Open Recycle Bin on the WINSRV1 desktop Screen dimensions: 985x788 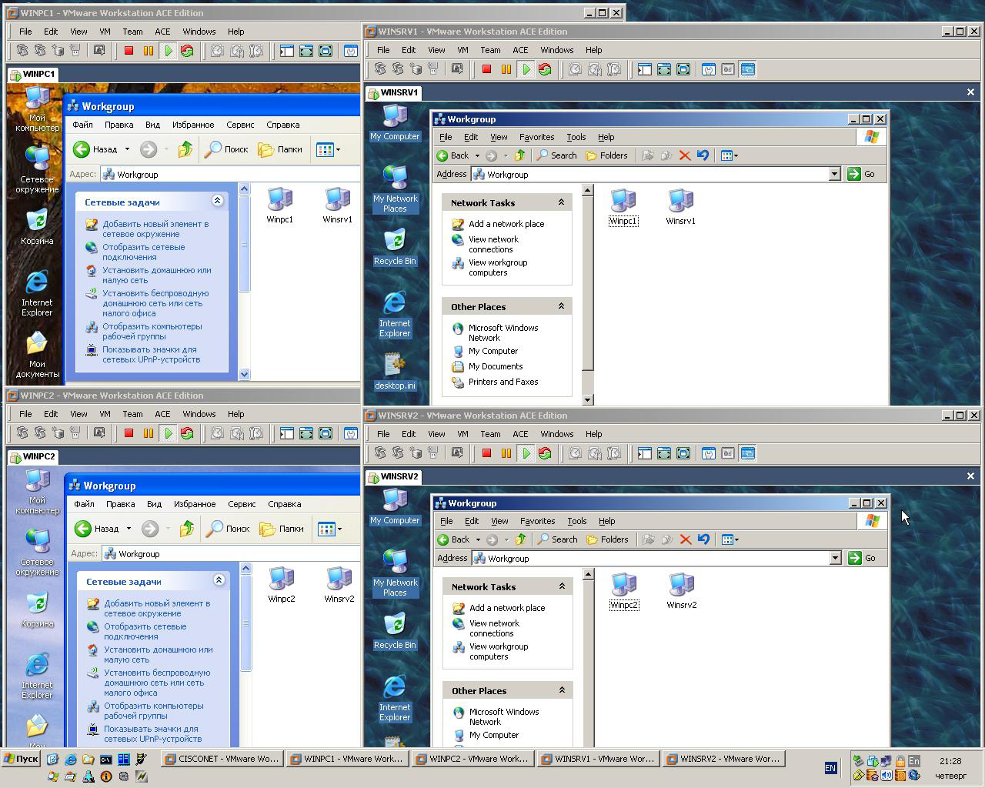tap(395, 246)
